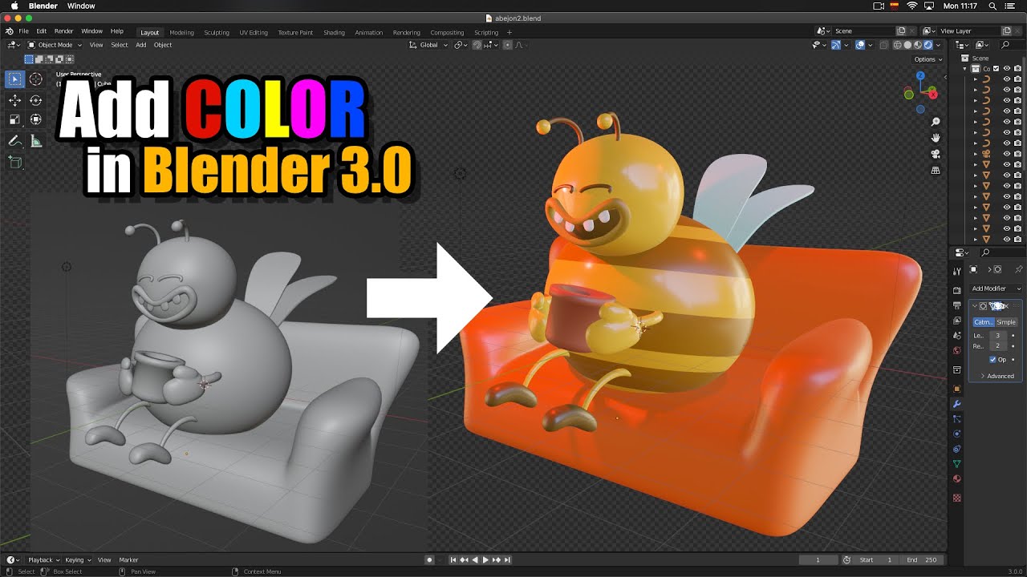Select the Transform tool
This screenshot has width=1027, height=577.
coord(36,119)
